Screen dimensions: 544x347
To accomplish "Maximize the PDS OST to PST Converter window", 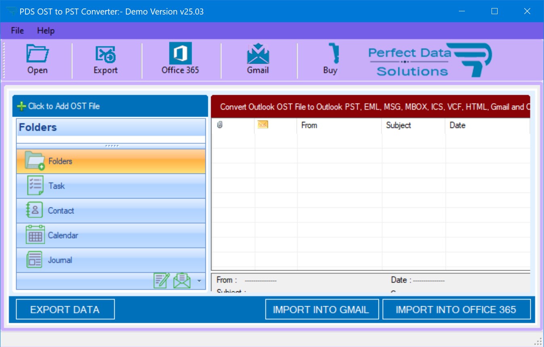I will [x=494, y=11].
